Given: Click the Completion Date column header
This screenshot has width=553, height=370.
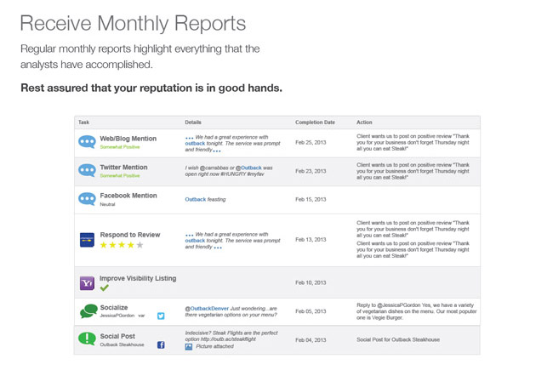Looking at the screenshot, I should click(315, 122).
